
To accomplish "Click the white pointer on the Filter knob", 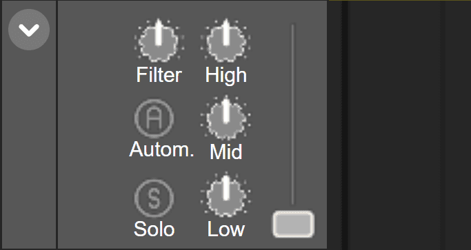I will pos(159,32).
